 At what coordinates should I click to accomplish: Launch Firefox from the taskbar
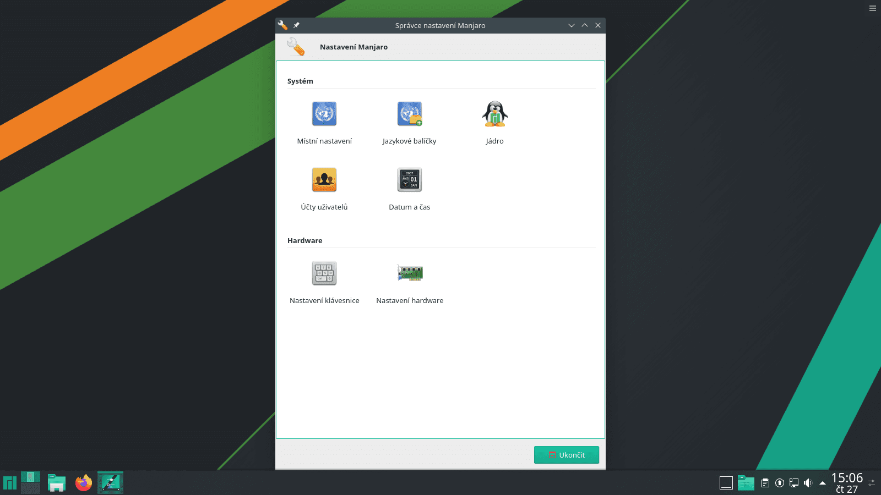coord(84,483)
